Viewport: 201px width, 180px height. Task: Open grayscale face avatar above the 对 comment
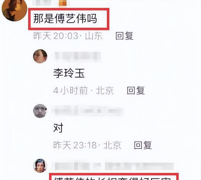coord(40,111)
